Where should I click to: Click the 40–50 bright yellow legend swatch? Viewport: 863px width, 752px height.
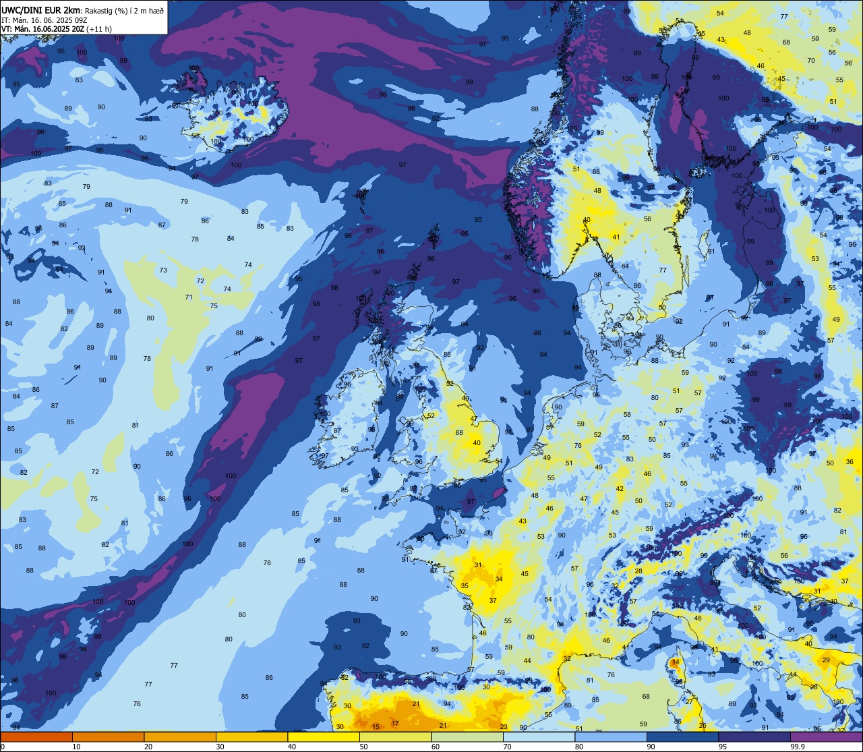(x=324, y=736)
